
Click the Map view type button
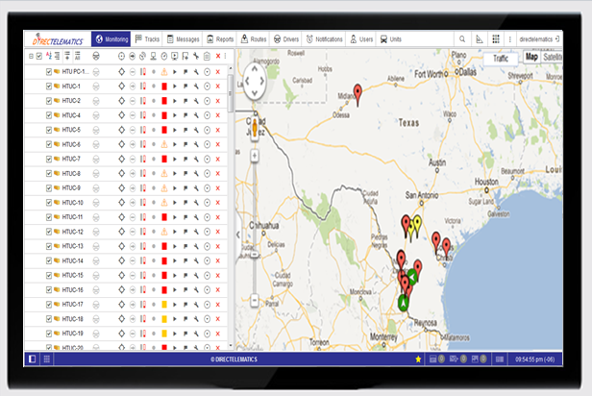coord(530,58)
